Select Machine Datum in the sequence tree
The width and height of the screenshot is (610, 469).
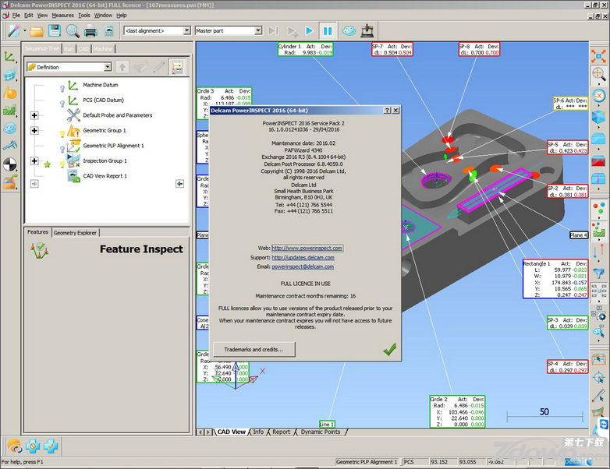101,85
